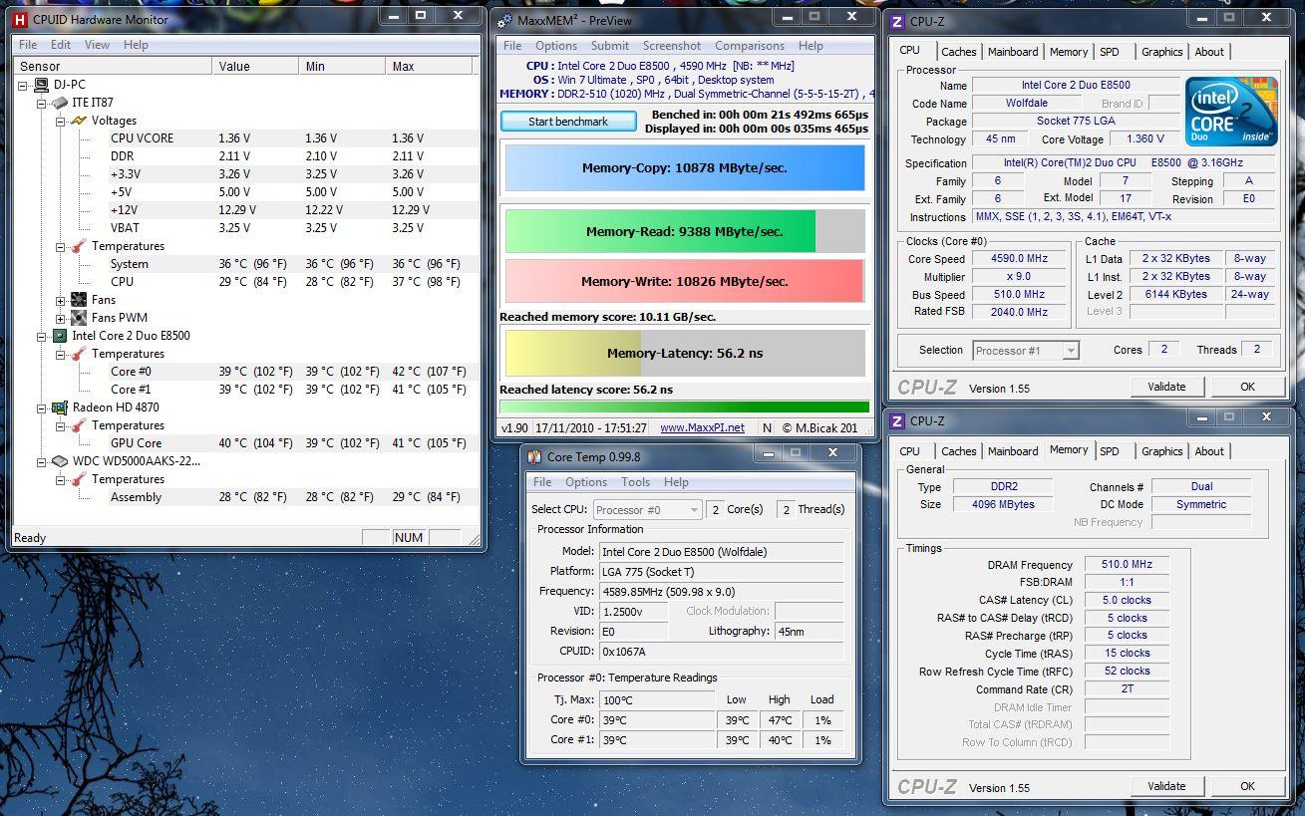Click the Memory-Copy 10878 MByte/sec bar
This screenshot has height=816, width=1305.
pos(685,168)
